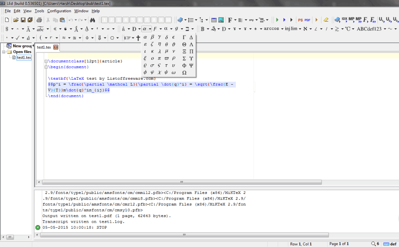The height and width of the screenshot is (247, 399).
Task: Run compile with green arrow
Action: [277, 20]
